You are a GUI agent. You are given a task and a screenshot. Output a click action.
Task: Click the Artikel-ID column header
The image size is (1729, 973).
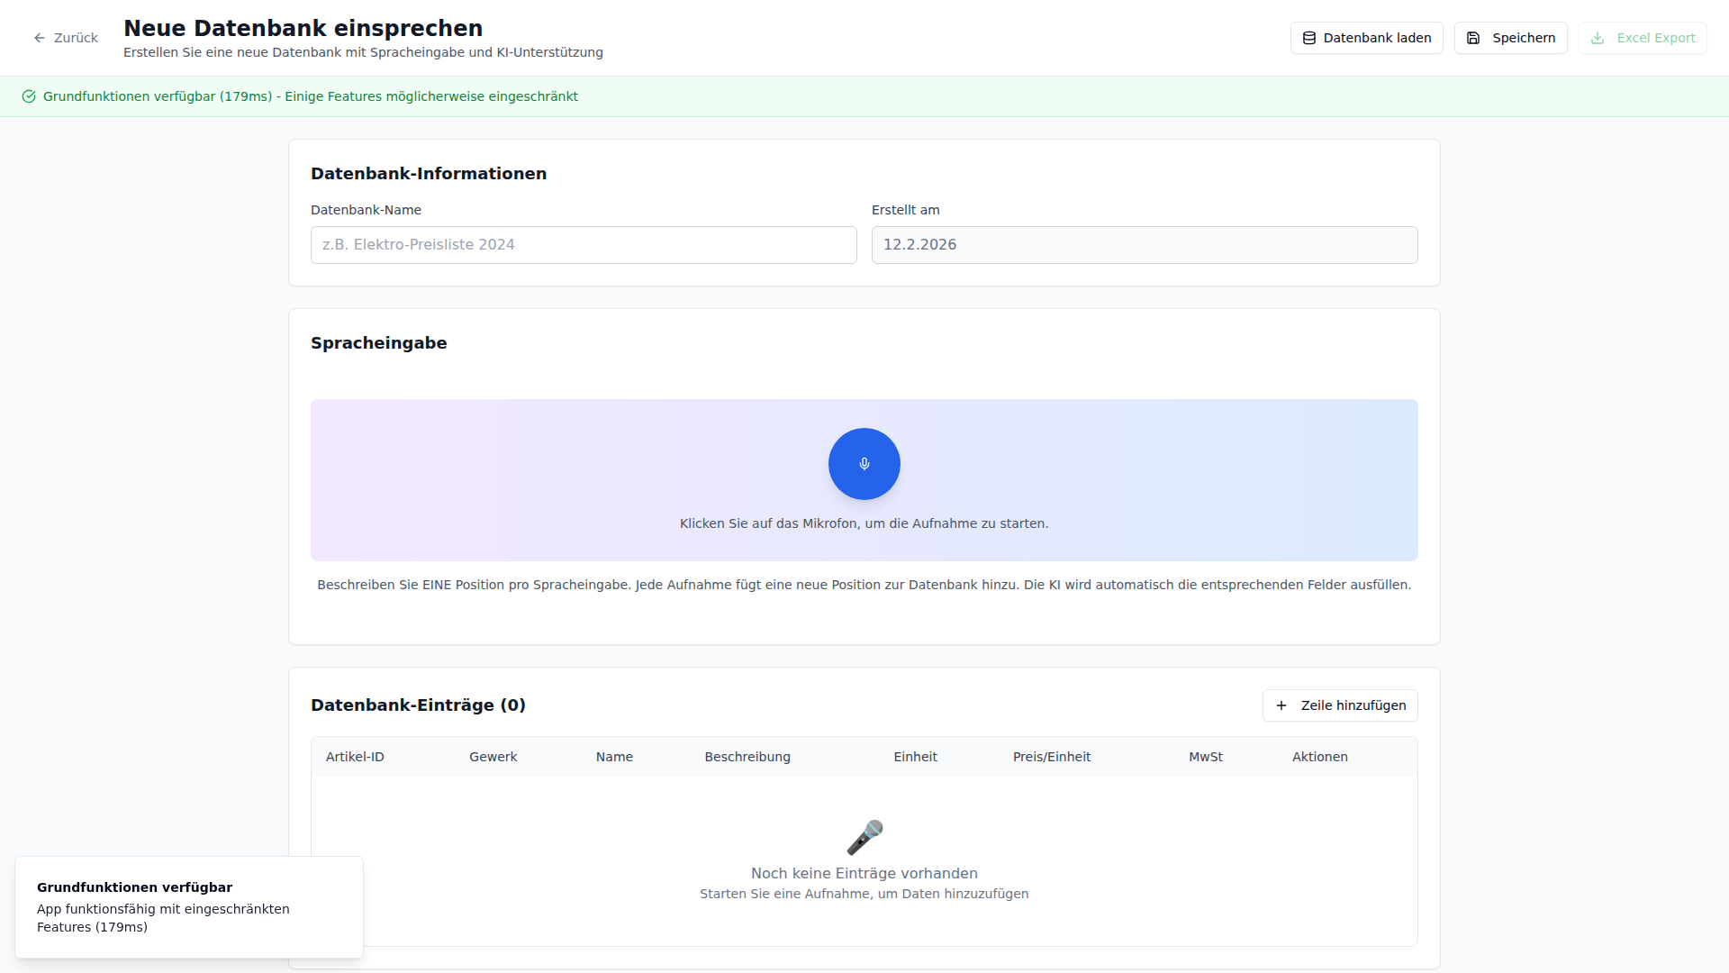point(355,757)
